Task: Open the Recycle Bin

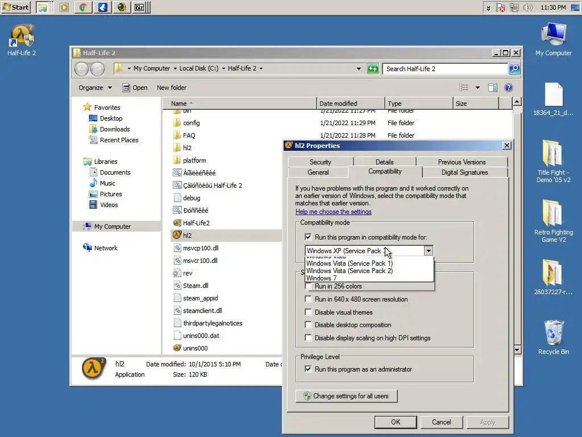Action: 554,337
